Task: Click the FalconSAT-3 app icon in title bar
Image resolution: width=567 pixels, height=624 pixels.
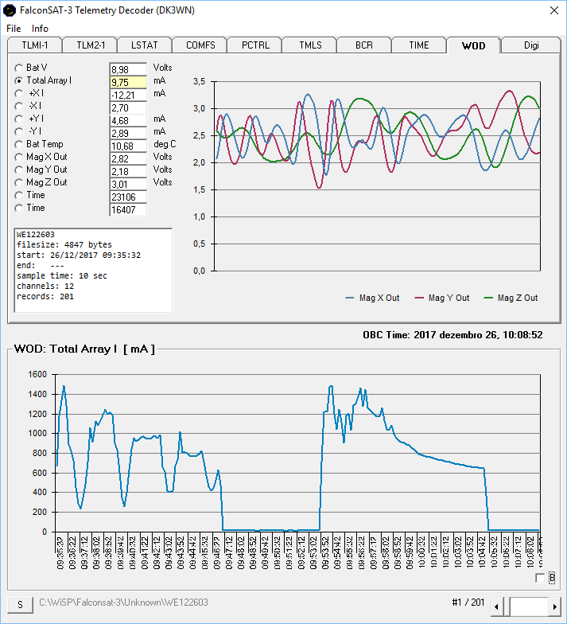Action: click(x=10, y=10)
